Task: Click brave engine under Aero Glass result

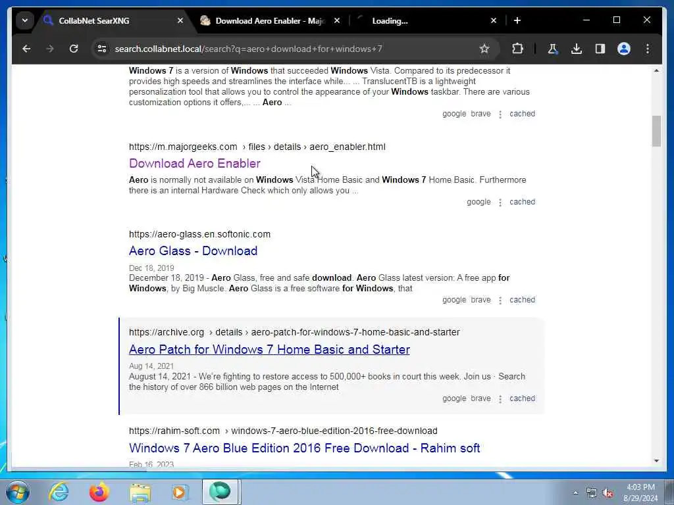Action: pos(480,300)
